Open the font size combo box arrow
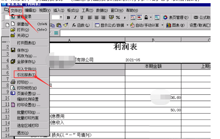 pyautogui.click(x=61, y=17)
